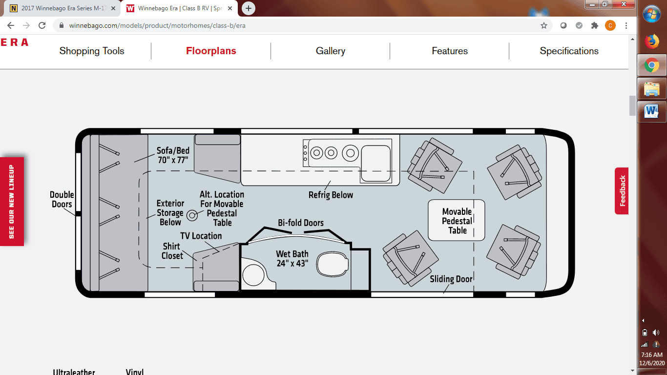Open the Shopping Tools menu
This screenshot has width=667, height=375.
click(x=92, y=51)
